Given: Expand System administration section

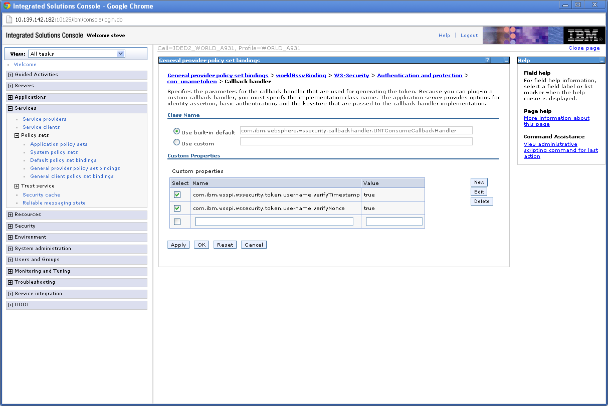Looking at the screenshot, I should (10, 249).
